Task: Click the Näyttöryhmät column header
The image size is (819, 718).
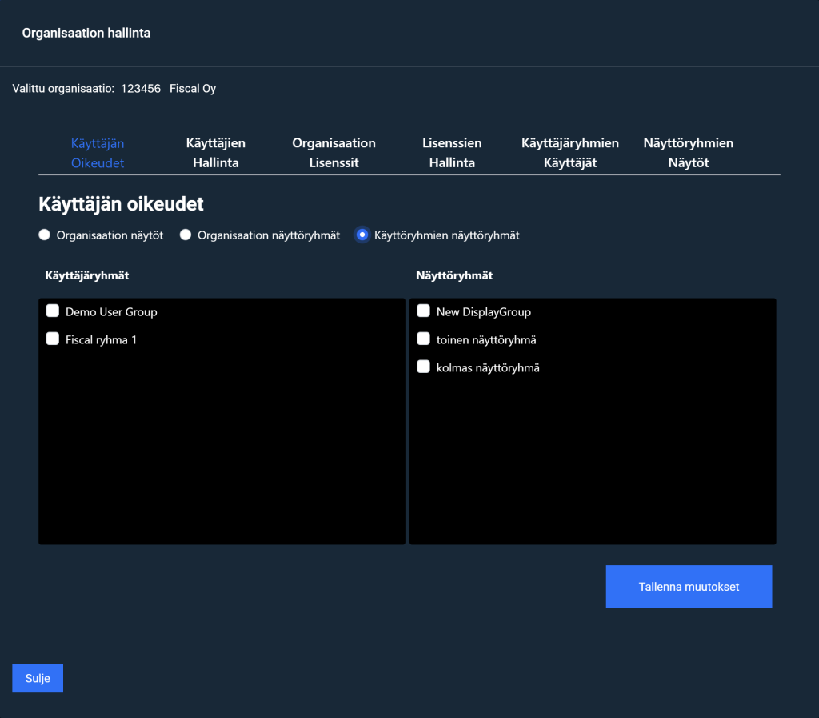Action: coord(454,275)
